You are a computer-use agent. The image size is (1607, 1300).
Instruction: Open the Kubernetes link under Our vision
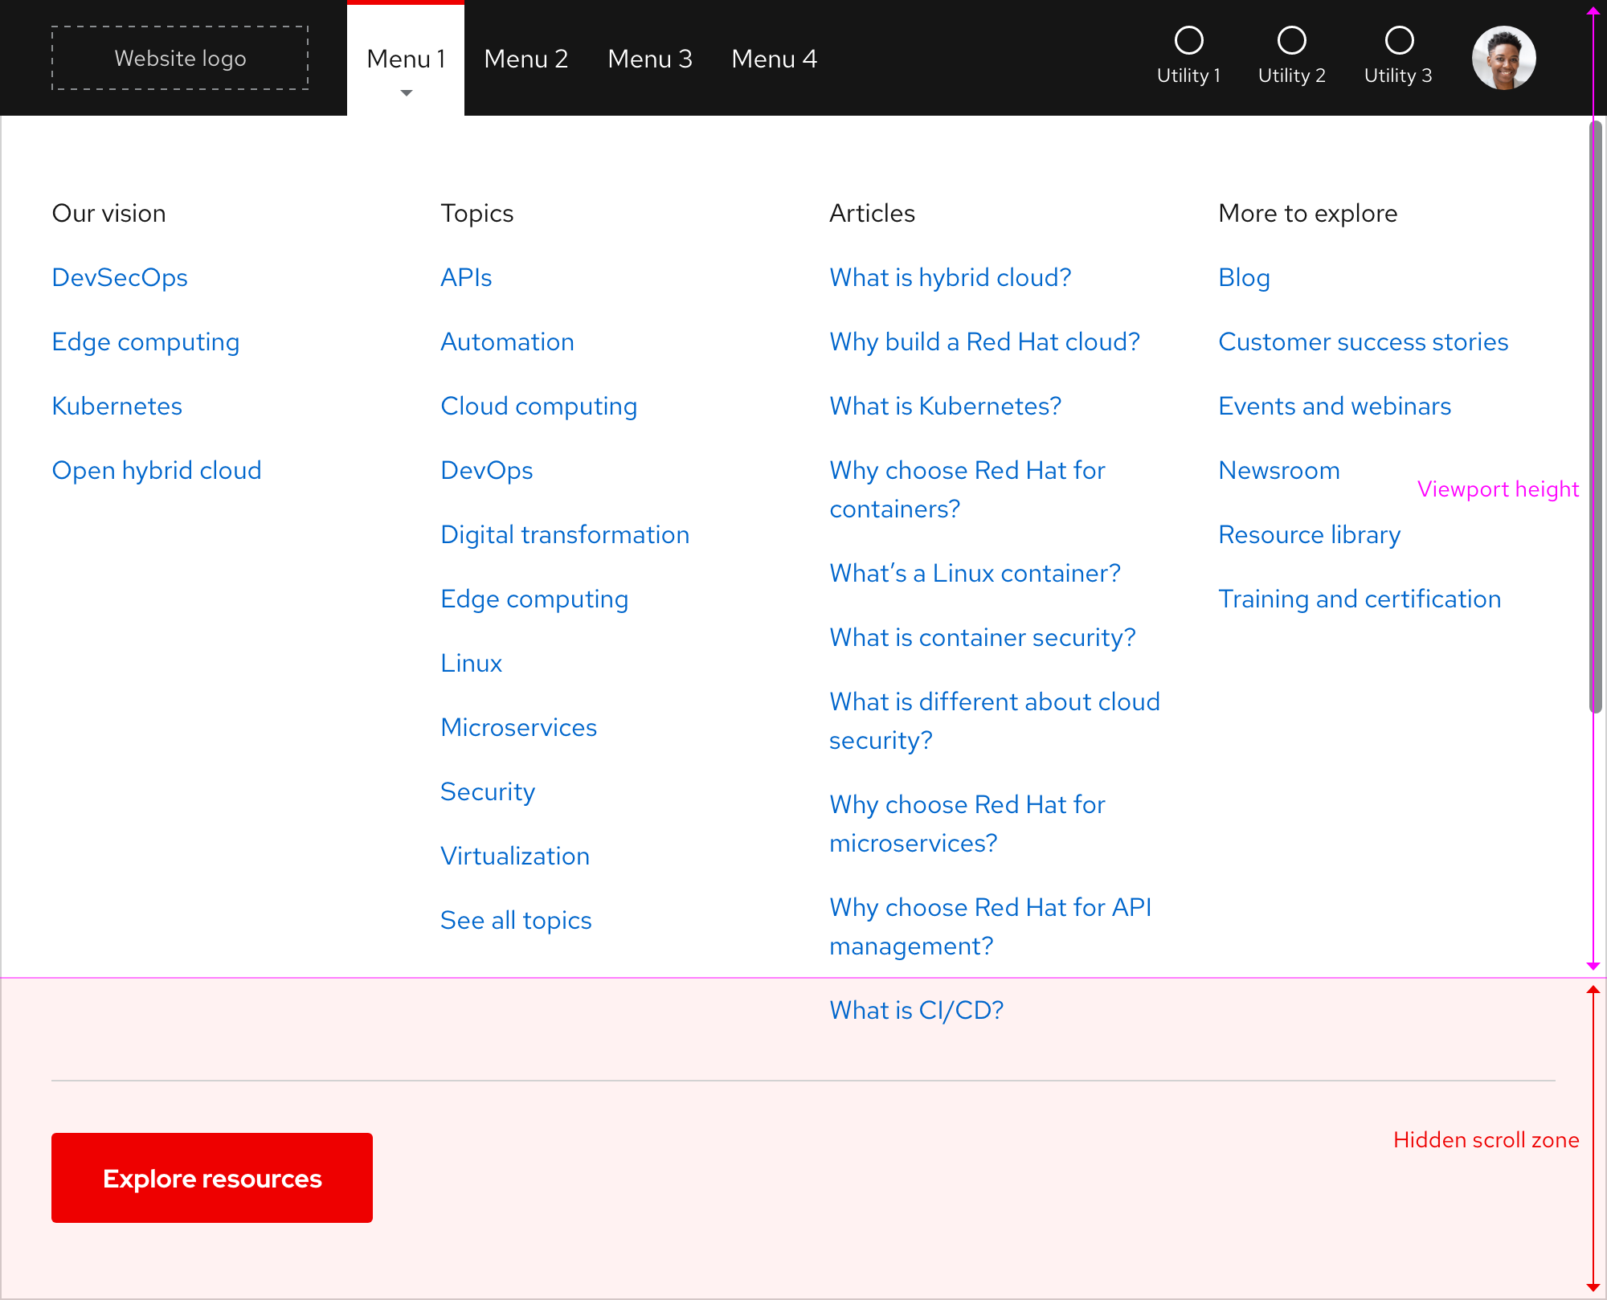[117, 406]
